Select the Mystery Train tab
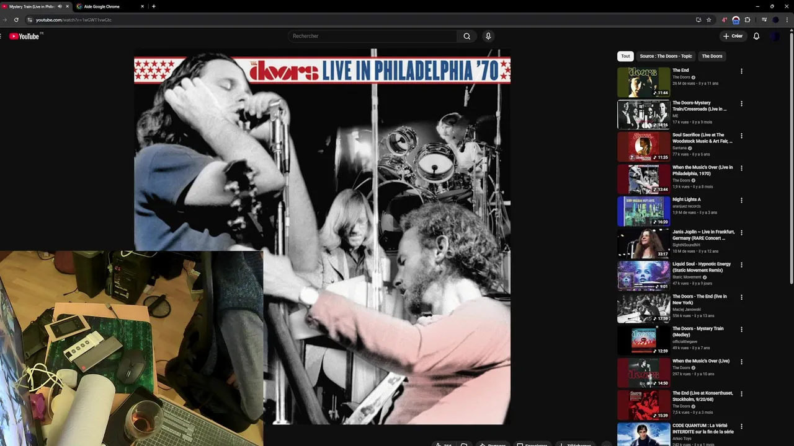Screen dimensions: 794x446 pyautogui.click(x=31, y=6)
